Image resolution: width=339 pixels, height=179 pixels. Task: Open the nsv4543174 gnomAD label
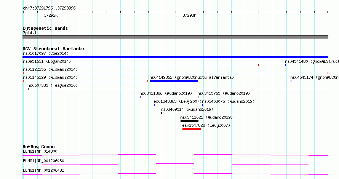(x=315, y=77)
